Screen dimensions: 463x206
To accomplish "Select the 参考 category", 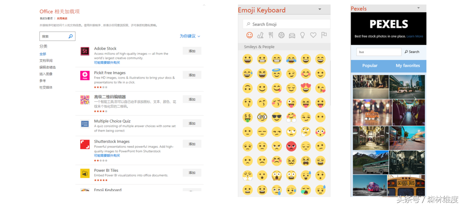I will click(43, 81).
